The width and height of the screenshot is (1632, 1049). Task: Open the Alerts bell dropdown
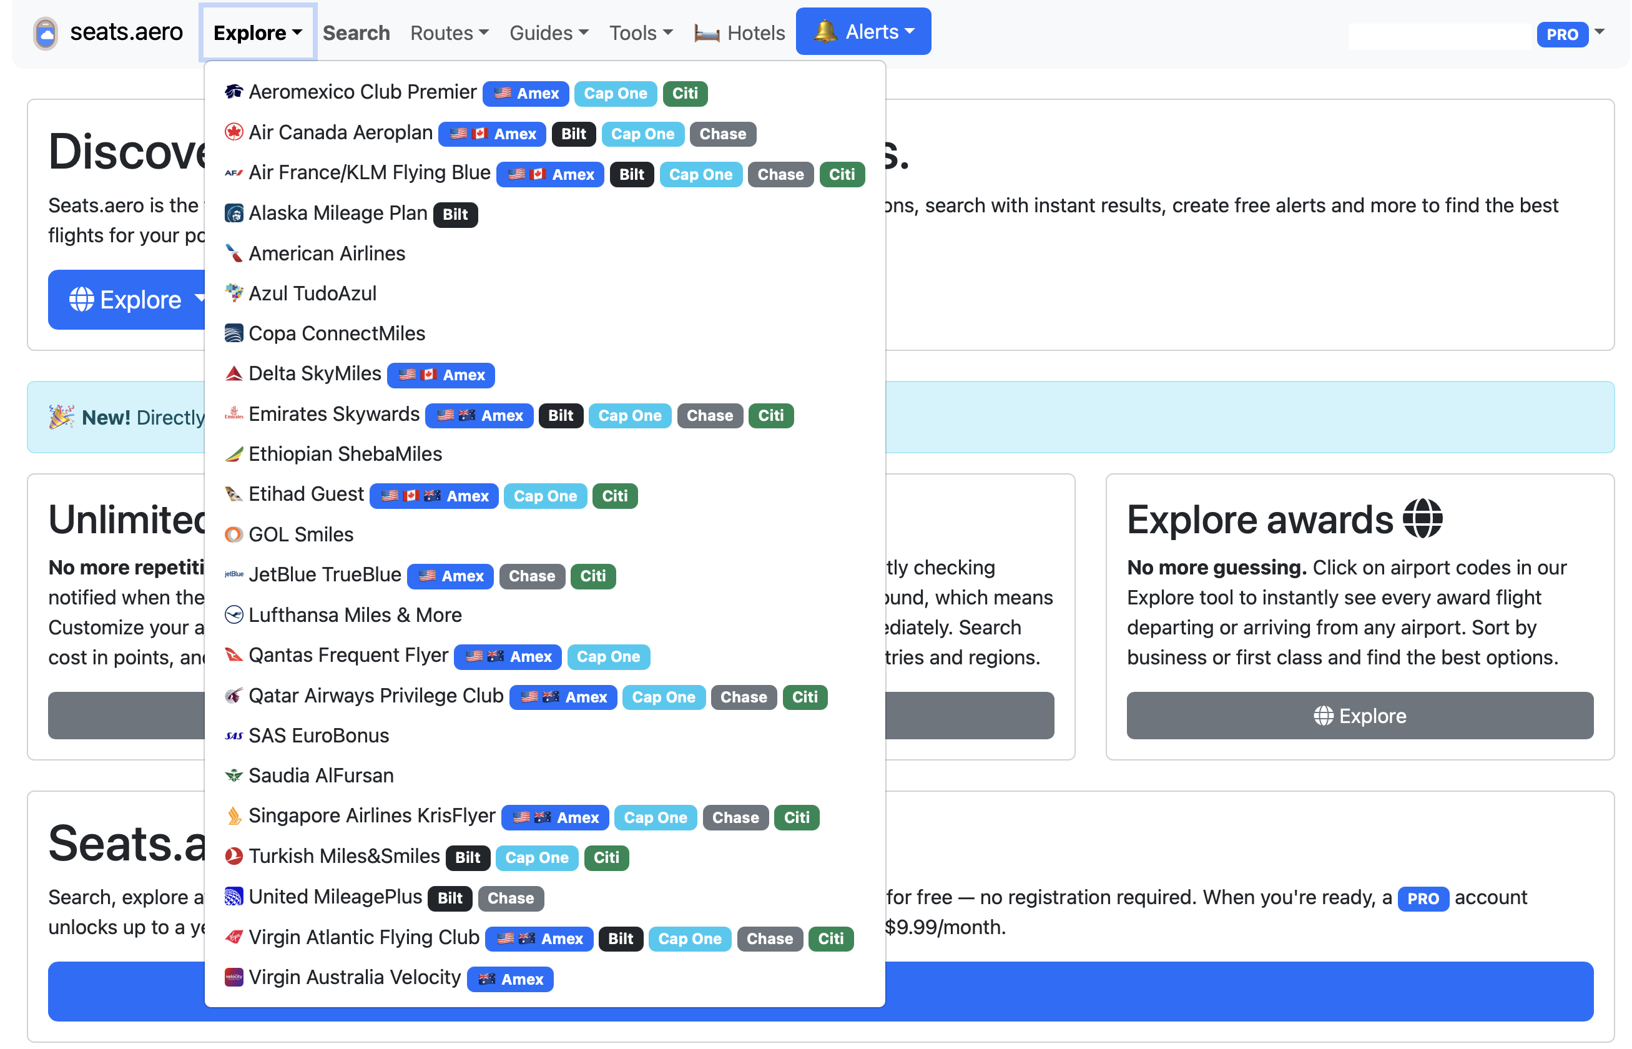(x=863, y=31)
